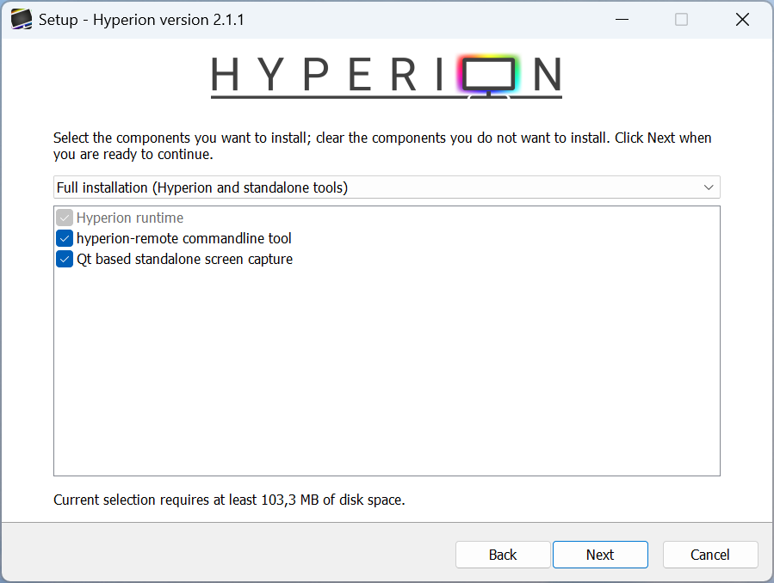Click the Hyperion app icon in title bar
This screenshot has height=583, width=774.
[21, 19]
